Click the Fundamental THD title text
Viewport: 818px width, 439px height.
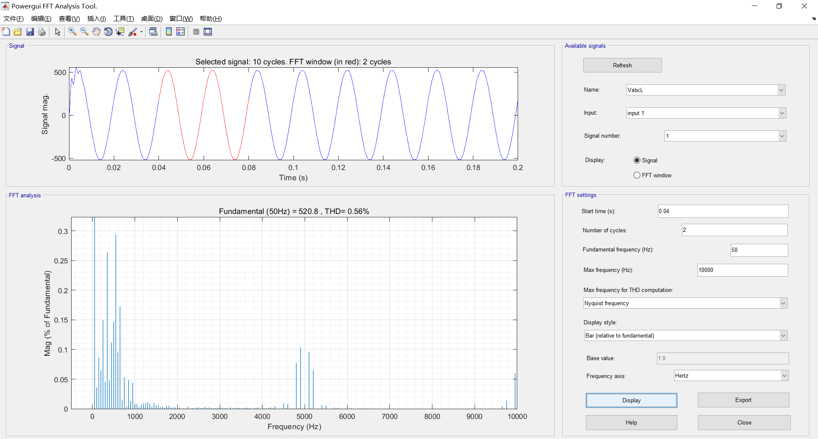pos(294,211)
